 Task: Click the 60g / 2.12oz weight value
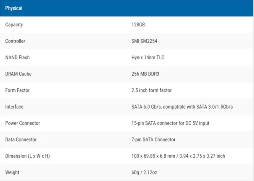pyautogui.click(x=144, y=172)
